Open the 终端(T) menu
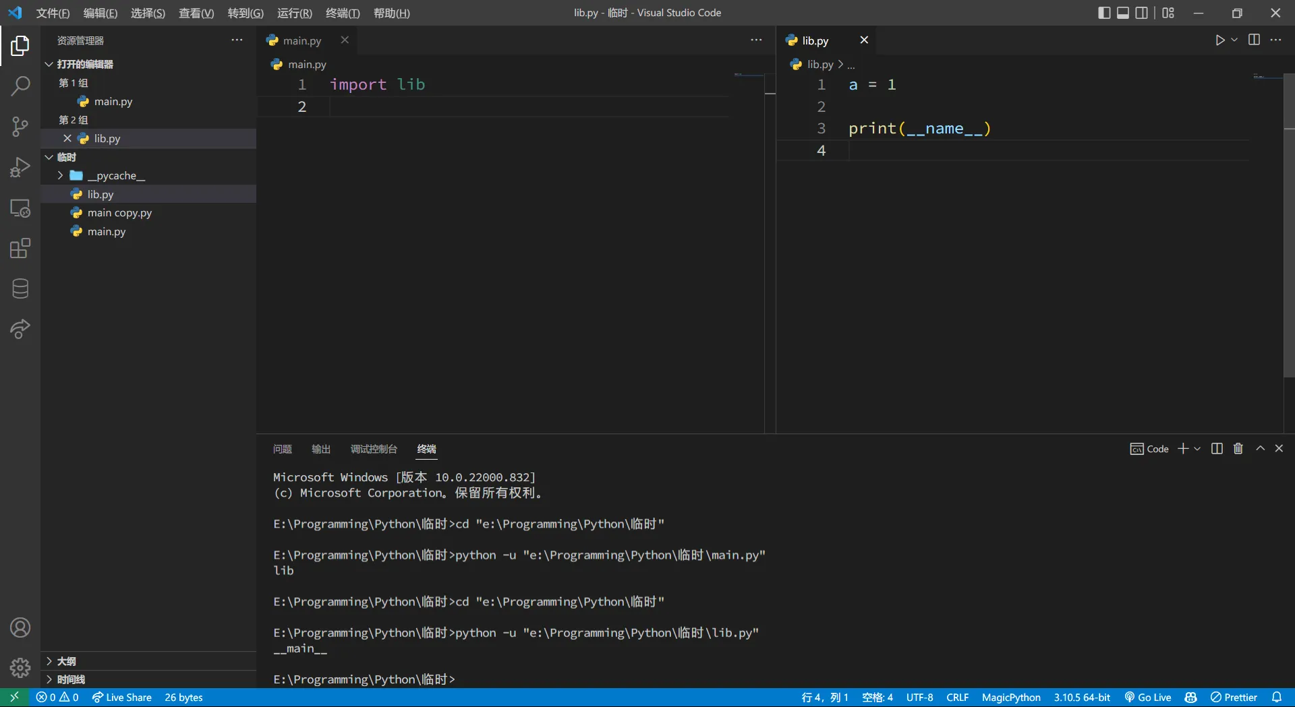This screenshot has height=707, width=1295. (x=343, y=13)
